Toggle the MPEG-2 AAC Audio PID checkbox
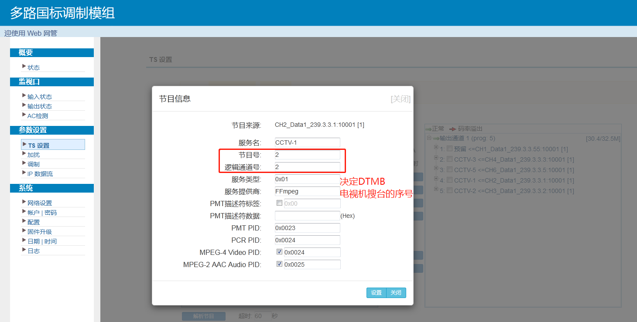Viewport: 637px width, 322px height. (x=279, y=264)
